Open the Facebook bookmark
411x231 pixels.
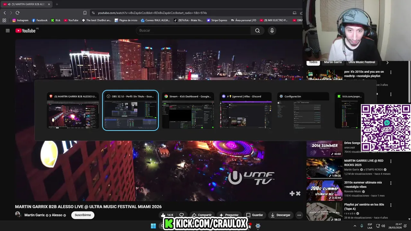tap(39, 20)
